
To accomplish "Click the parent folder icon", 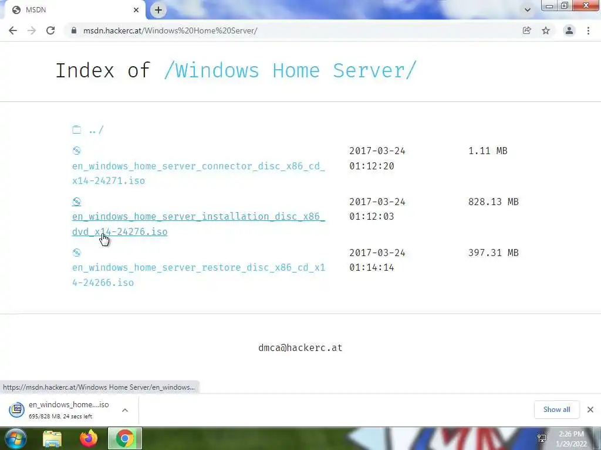I will pyautogui.click(x=77, y=129).
